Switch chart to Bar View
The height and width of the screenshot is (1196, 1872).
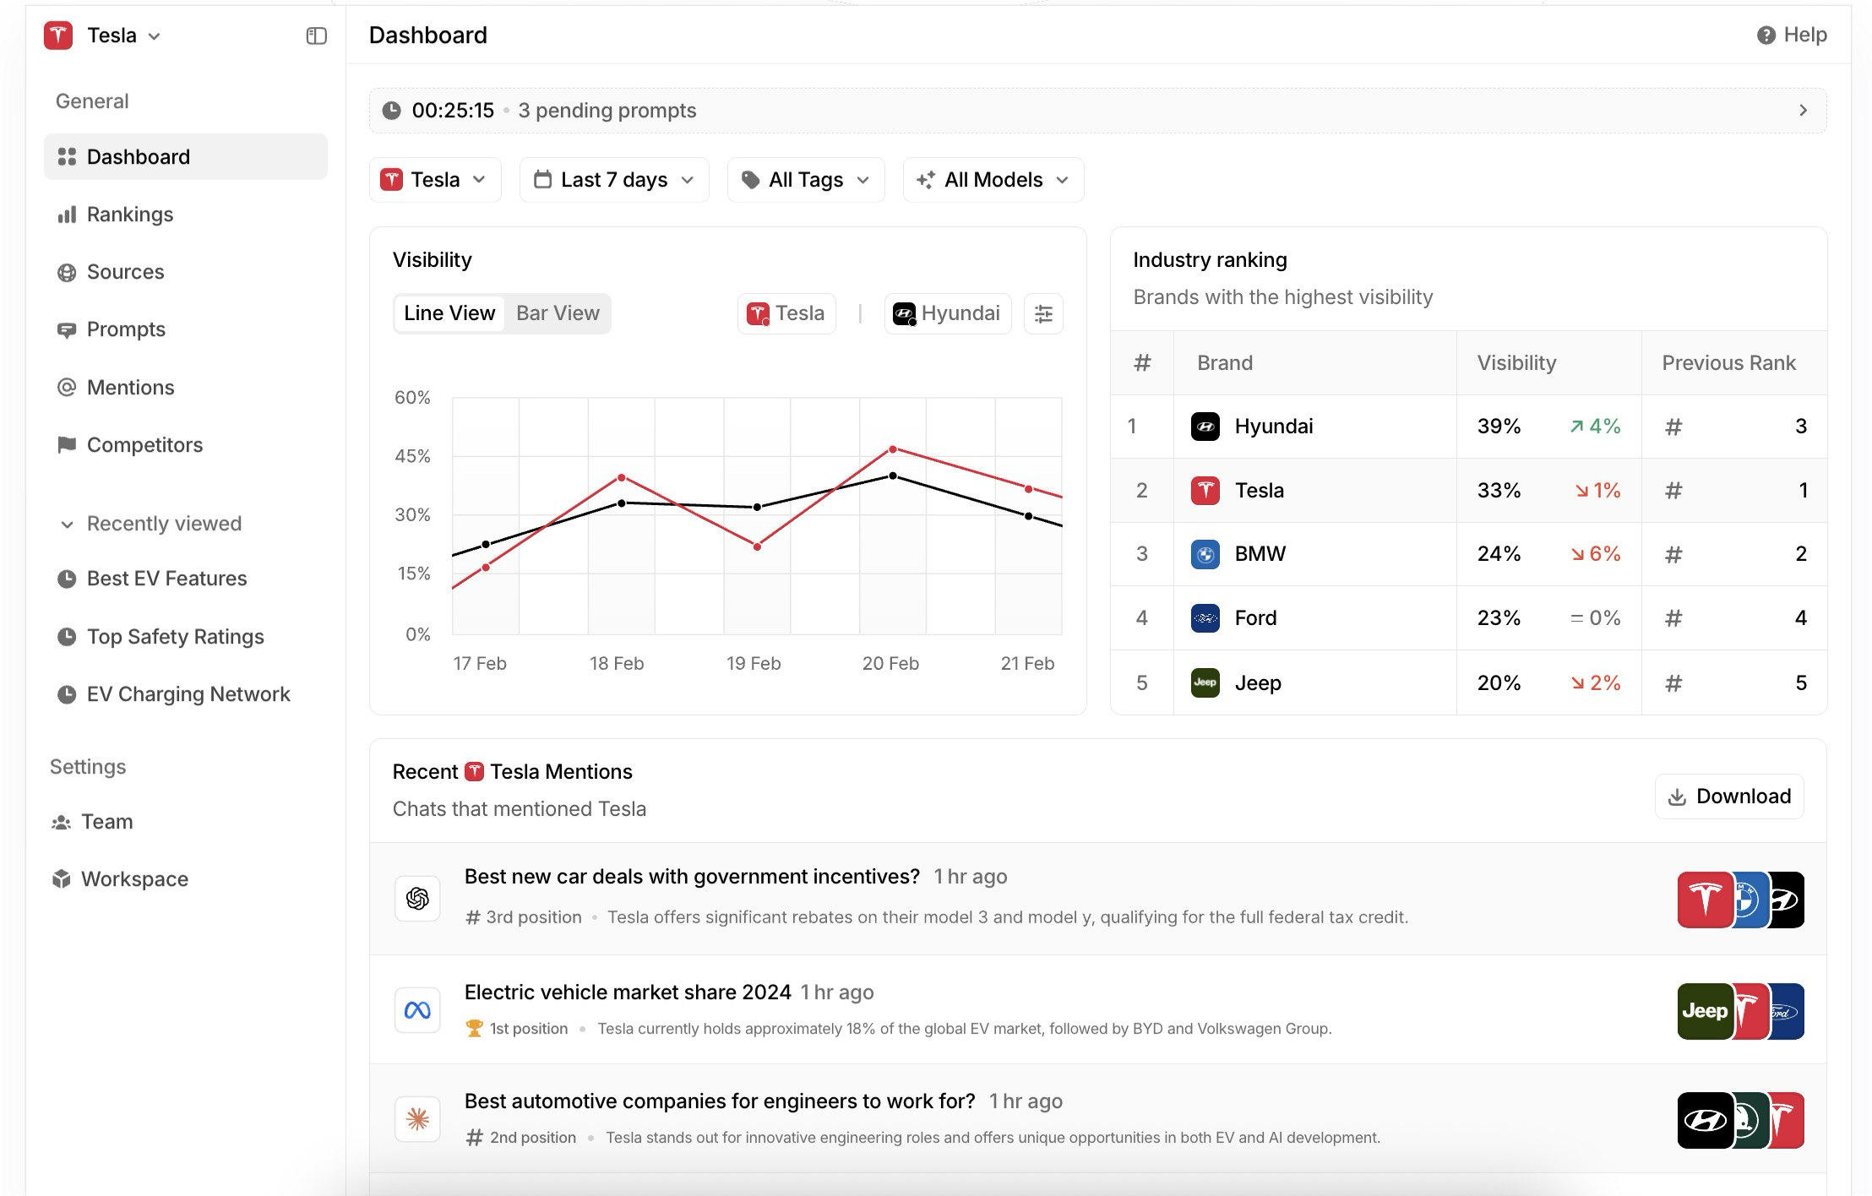point(558,313)
